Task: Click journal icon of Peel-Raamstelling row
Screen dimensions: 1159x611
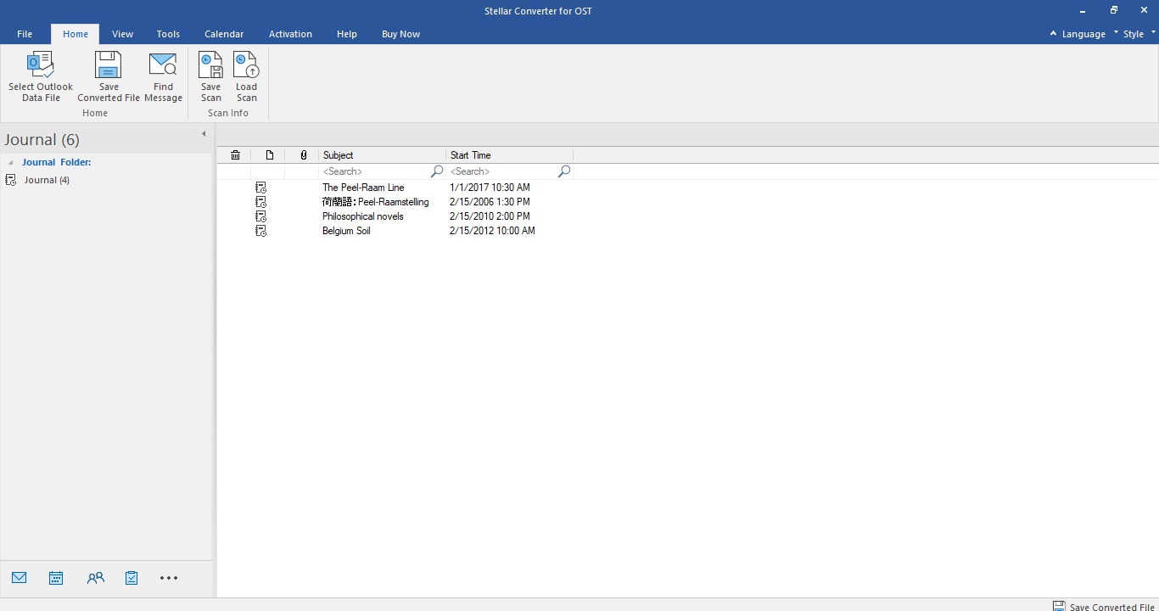Action: tap(260, 202)
